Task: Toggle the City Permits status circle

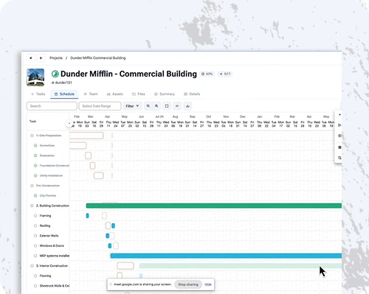Action: 35,195
